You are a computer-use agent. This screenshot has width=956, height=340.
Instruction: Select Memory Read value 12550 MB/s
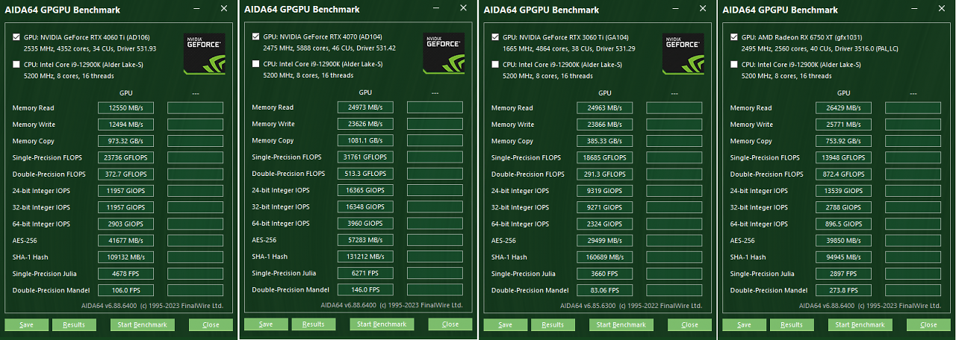point(125,107)
